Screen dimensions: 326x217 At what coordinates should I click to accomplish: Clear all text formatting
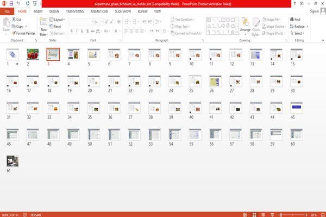118,22
